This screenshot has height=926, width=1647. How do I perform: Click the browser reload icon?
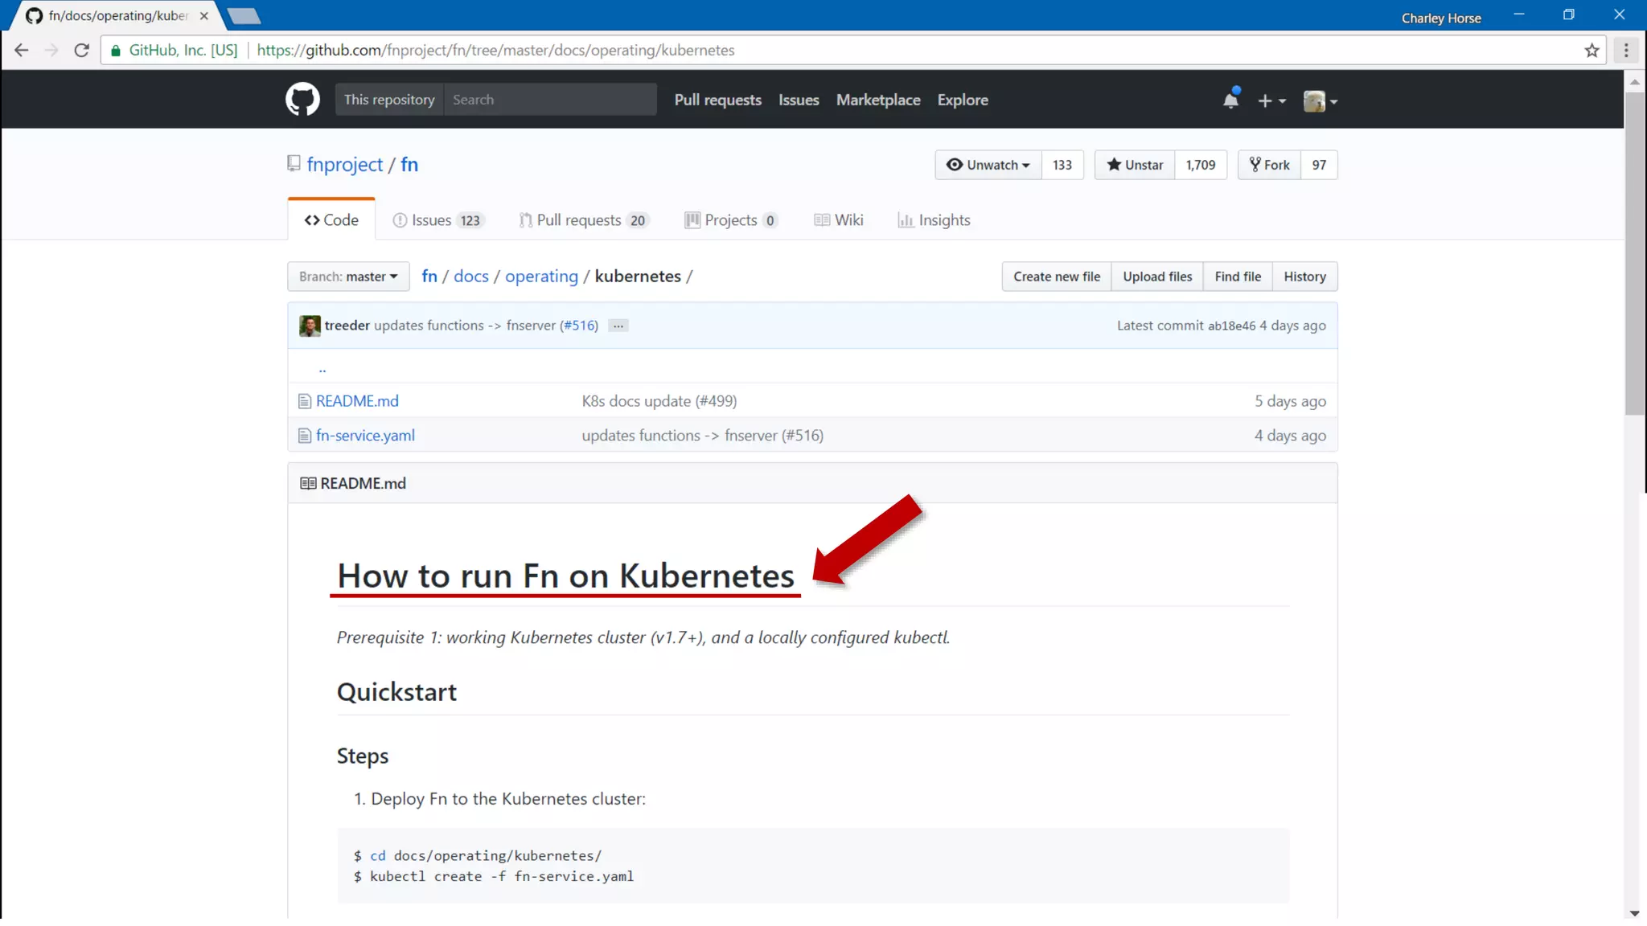tap(81, 50)
